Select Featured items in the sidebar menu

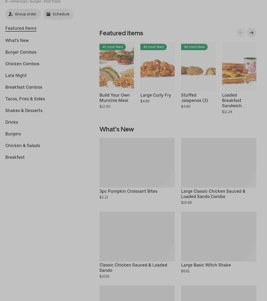(21, 28)
